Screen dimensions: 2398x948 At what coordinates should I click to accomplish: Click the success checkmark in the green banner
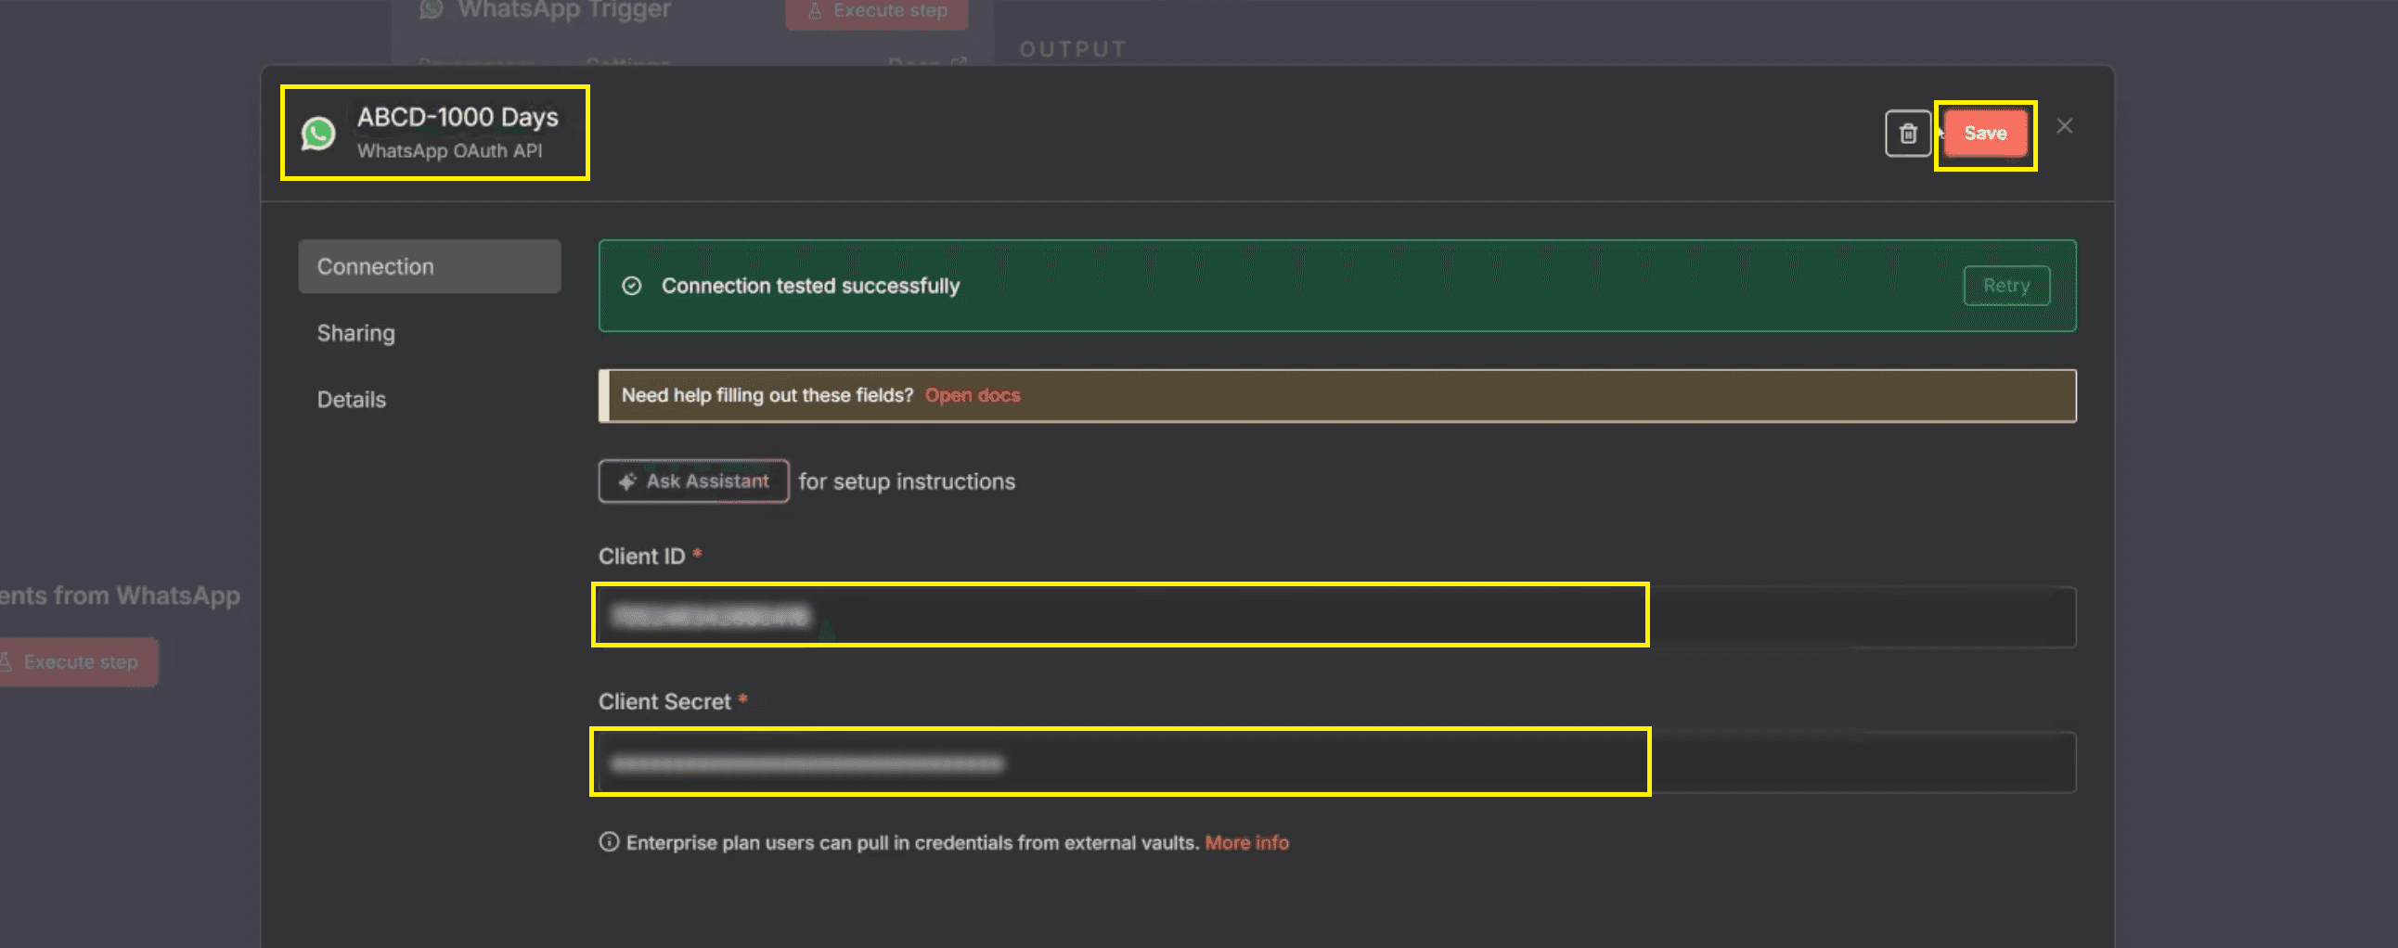632,286
